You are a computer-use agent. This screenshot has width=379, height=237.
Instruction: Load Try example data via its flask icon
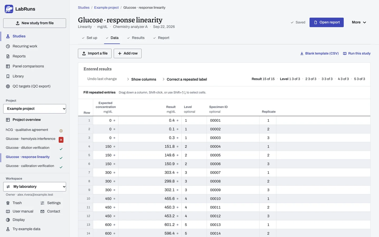(8, 229)
